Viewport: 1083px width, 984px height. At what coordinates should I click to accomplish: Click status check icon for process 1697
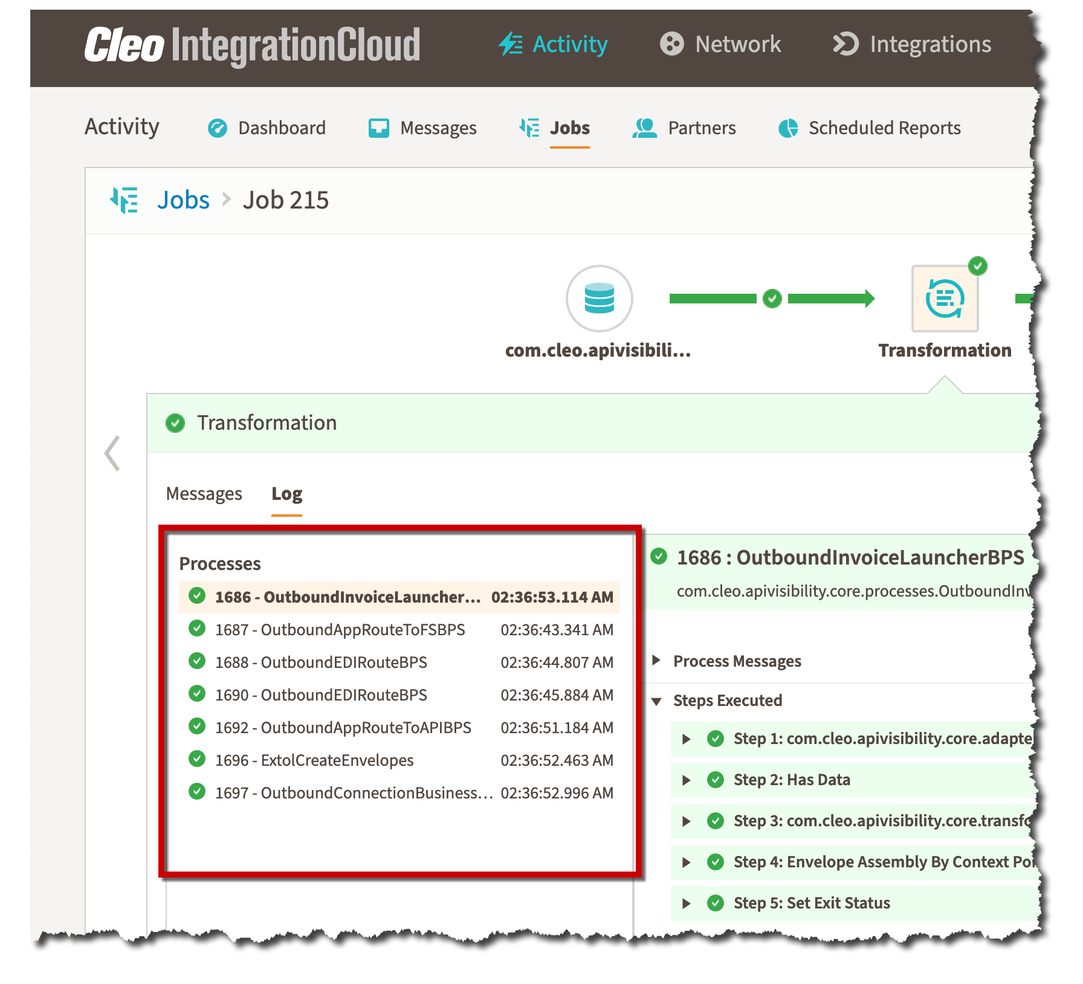coord(197,792)
